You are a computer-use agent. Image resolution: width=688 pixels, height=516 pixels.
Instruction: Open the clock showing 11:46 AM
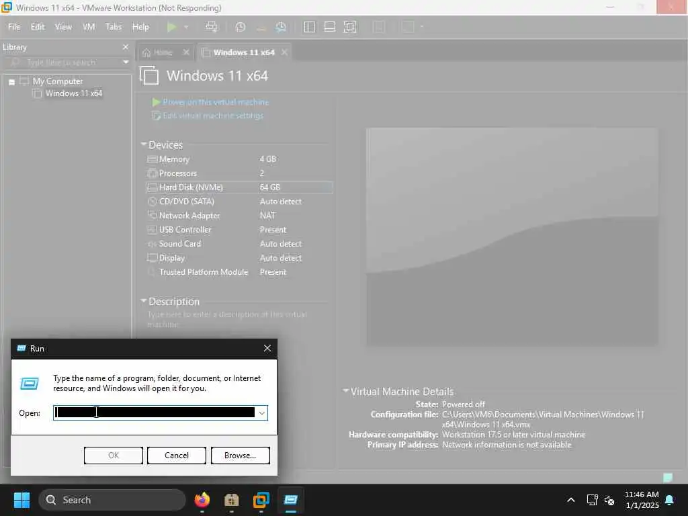tap(642, 500)
